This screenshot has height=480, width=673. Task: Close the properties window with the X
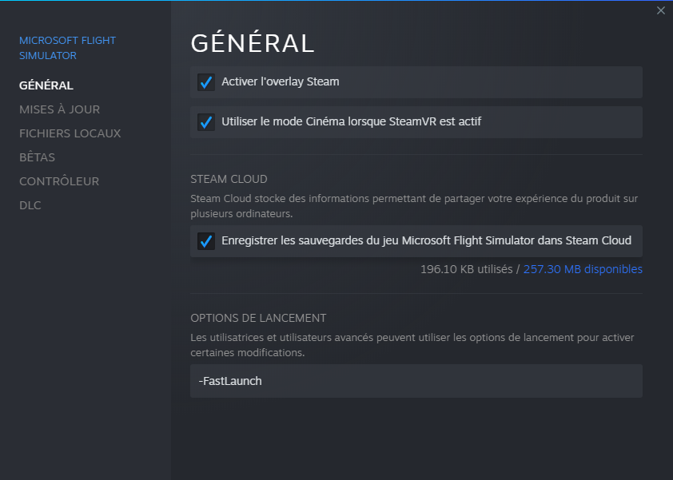[x=660, y=10]
